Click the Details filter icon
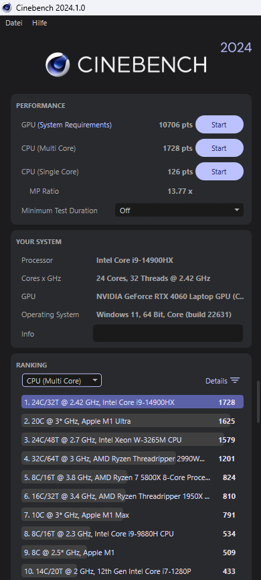Screen dimensions: 261x580 pos(235,381)
